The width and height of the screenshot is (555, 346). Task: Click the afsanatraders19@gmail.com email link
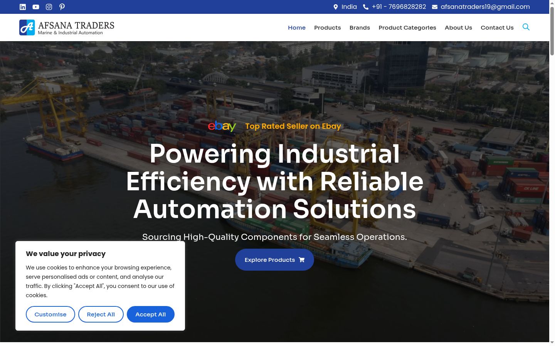coord(485,7)
